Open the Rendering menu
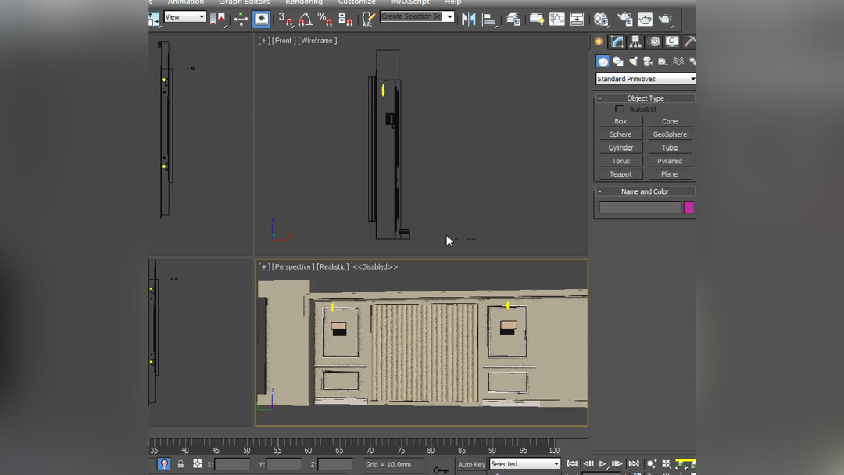This screenshot has height=475, width=844. 304,2
